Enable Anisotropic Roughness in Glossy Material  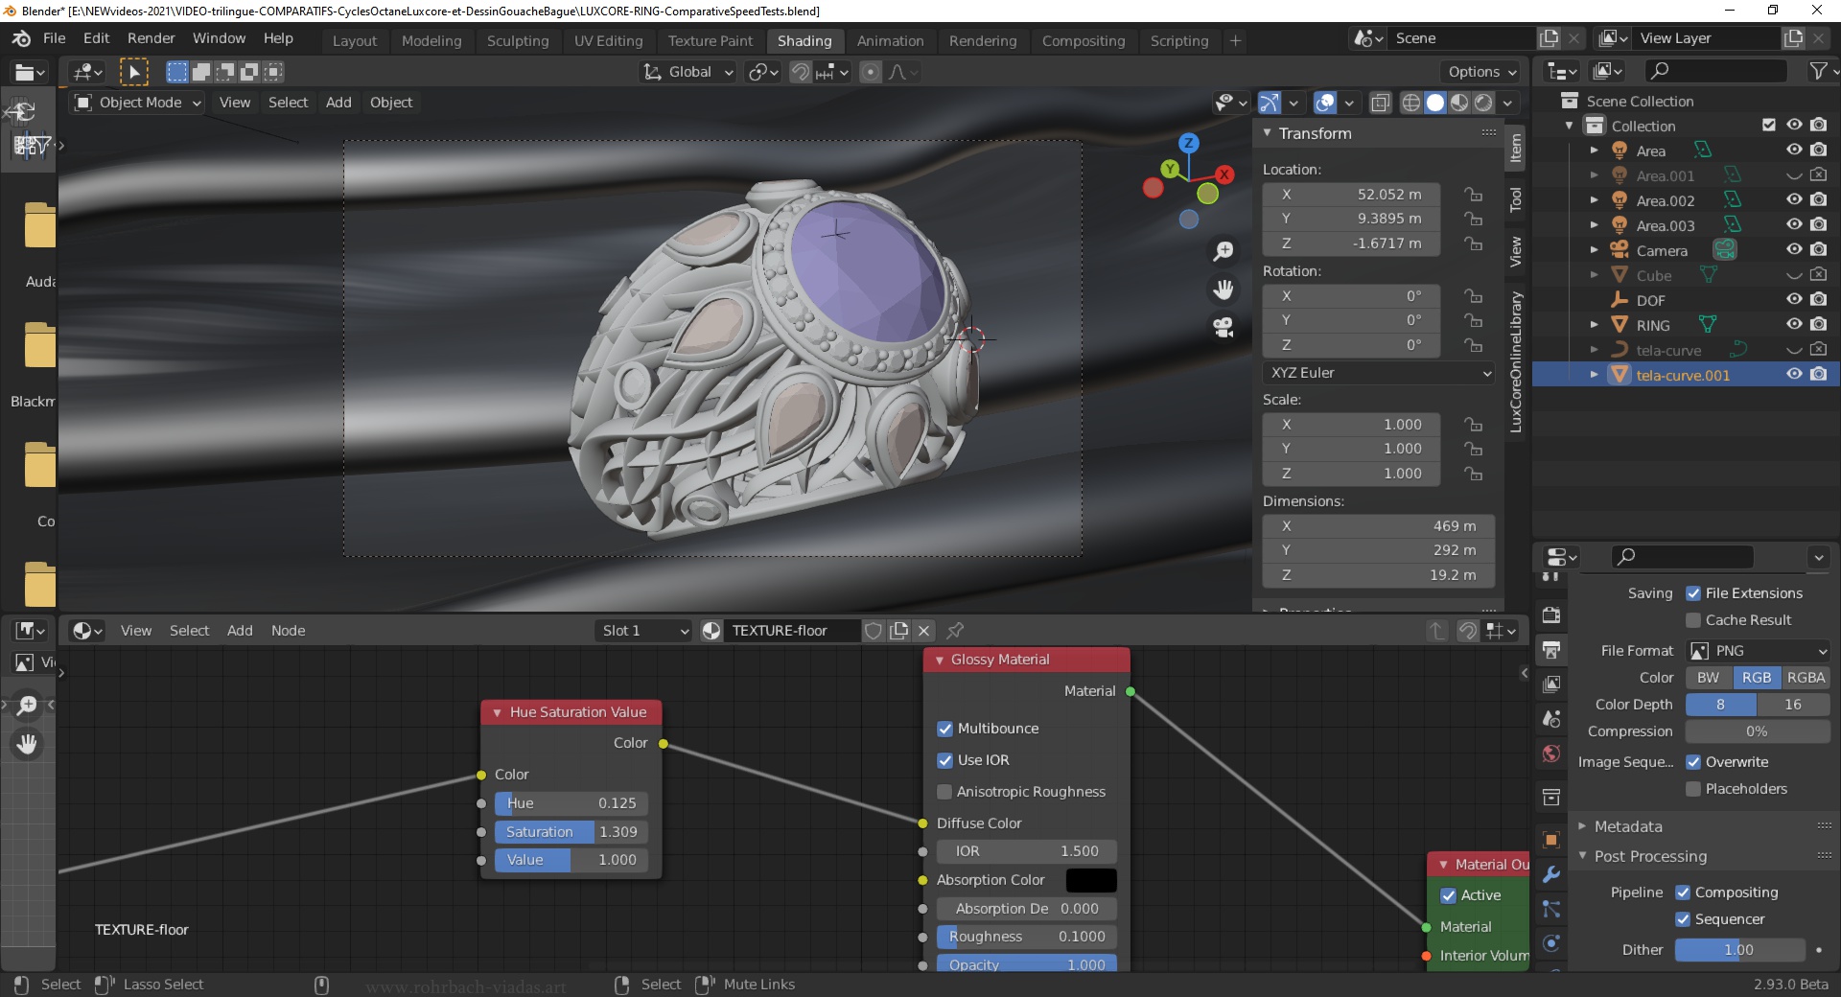coord(945,792)
